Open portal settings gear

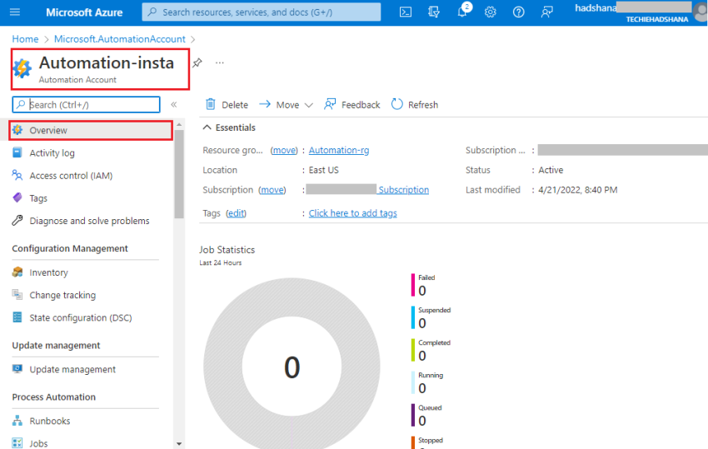[x=491, y=12]
